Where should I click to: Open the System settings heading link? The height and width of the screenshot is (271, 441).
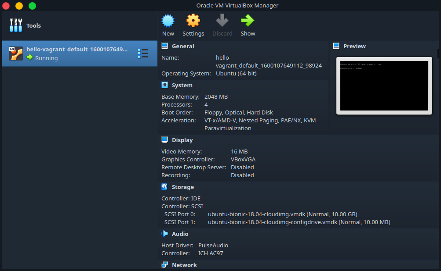click(182, 85)
